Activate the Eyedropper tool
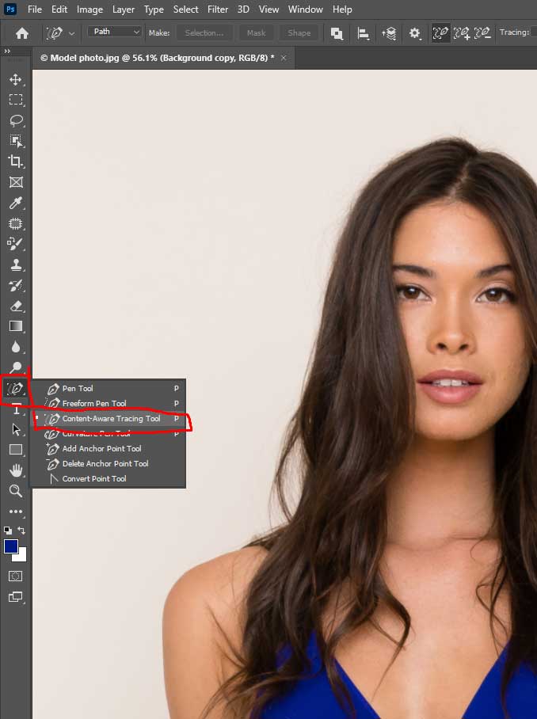The height and width of the screenshot is (719, 537). (x=15, y=204)
